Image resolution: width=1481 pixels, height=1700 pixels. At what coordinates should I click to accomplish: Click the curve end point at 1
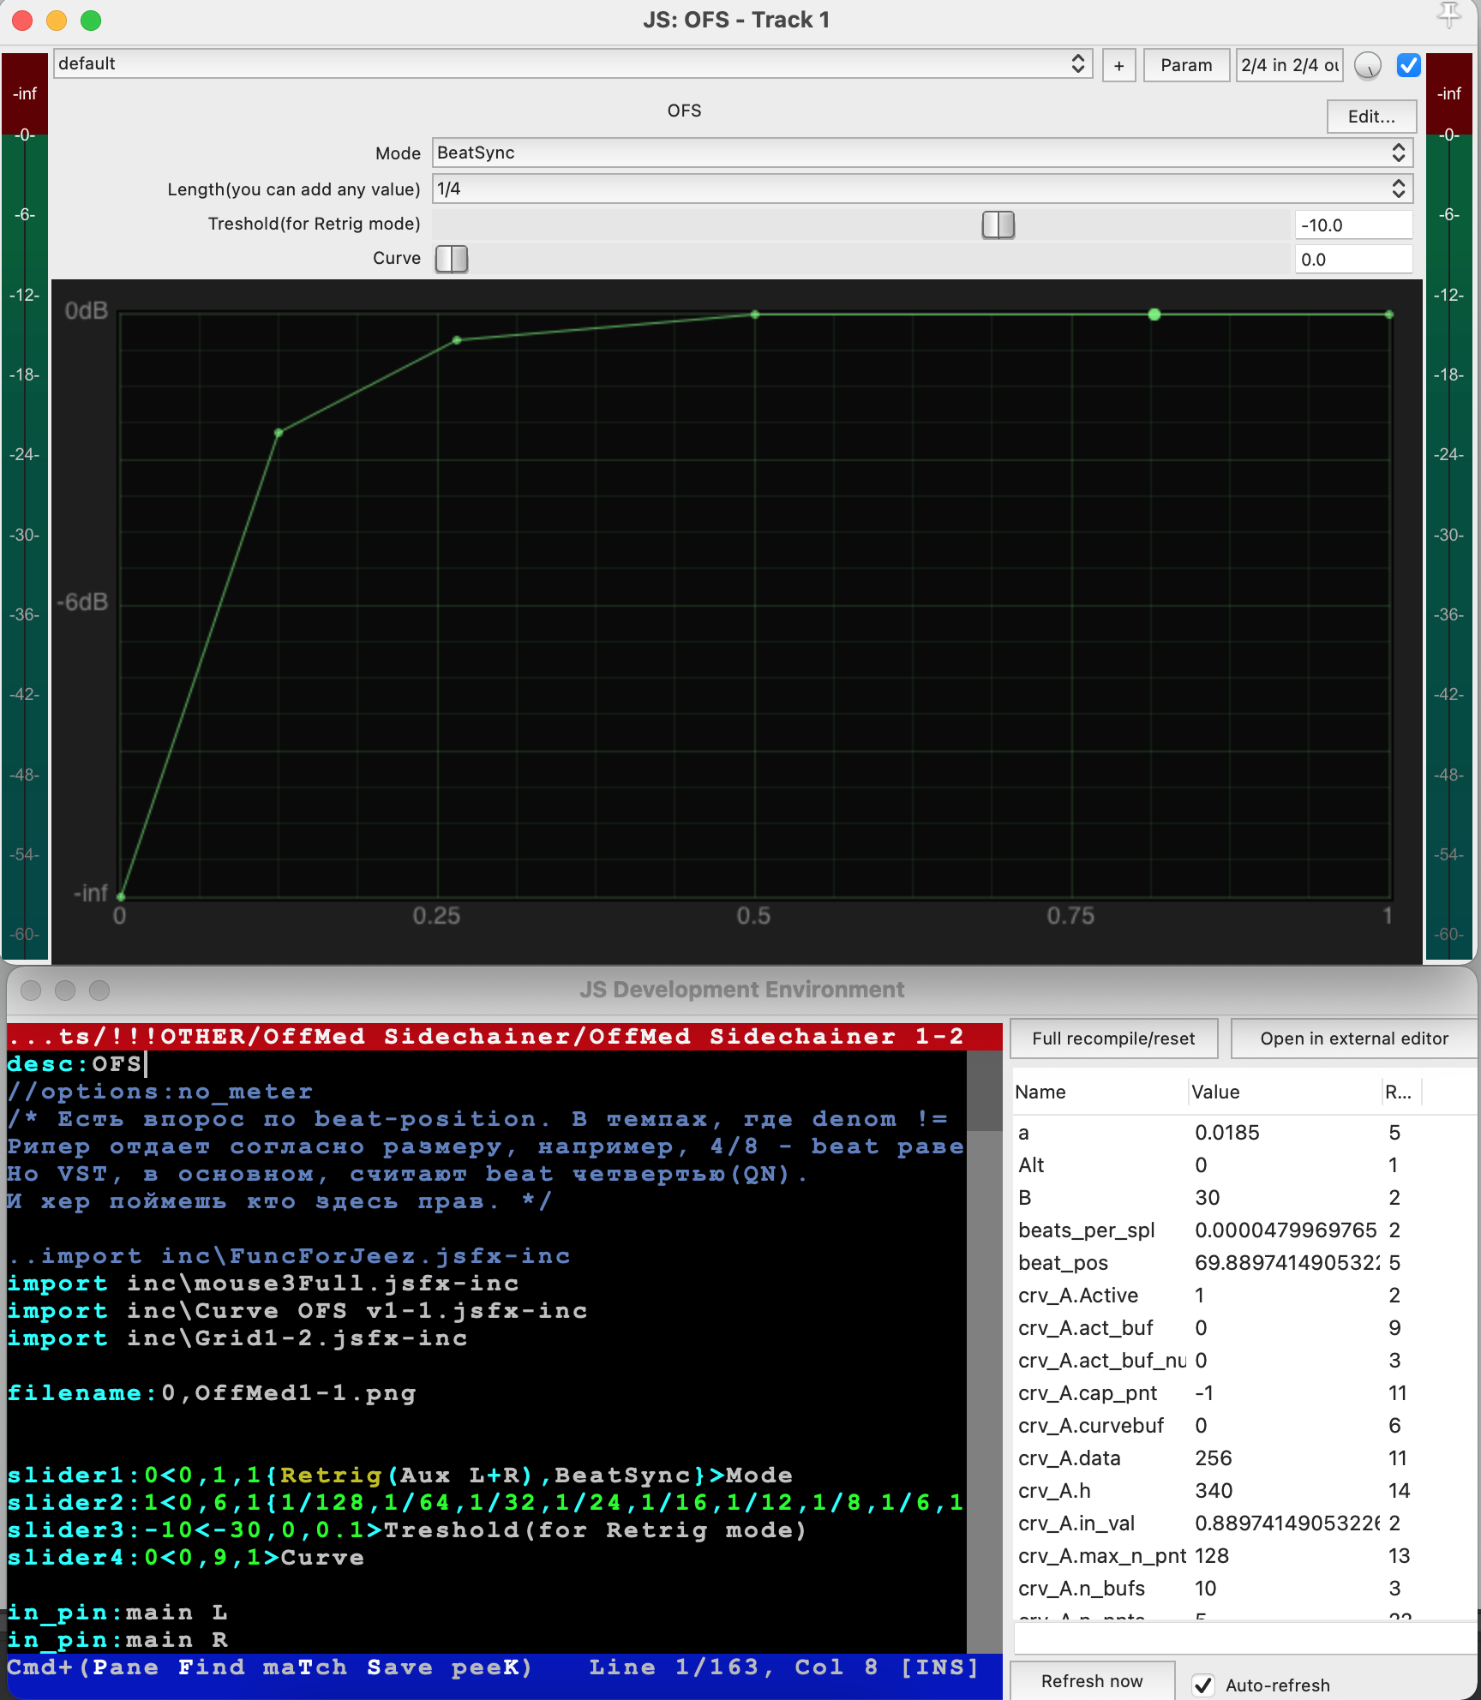(x=1389, y=314)
